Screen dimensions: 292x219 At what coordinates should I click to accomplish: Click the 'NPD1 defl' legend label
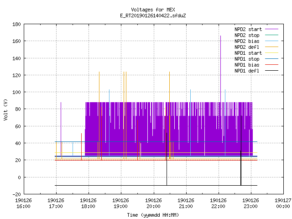pyautogui.click(x=247, y=71)
